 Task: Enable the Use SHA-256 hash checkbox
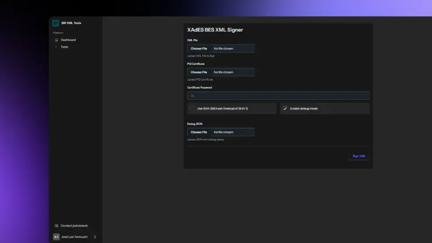click(x=193, y=108)
